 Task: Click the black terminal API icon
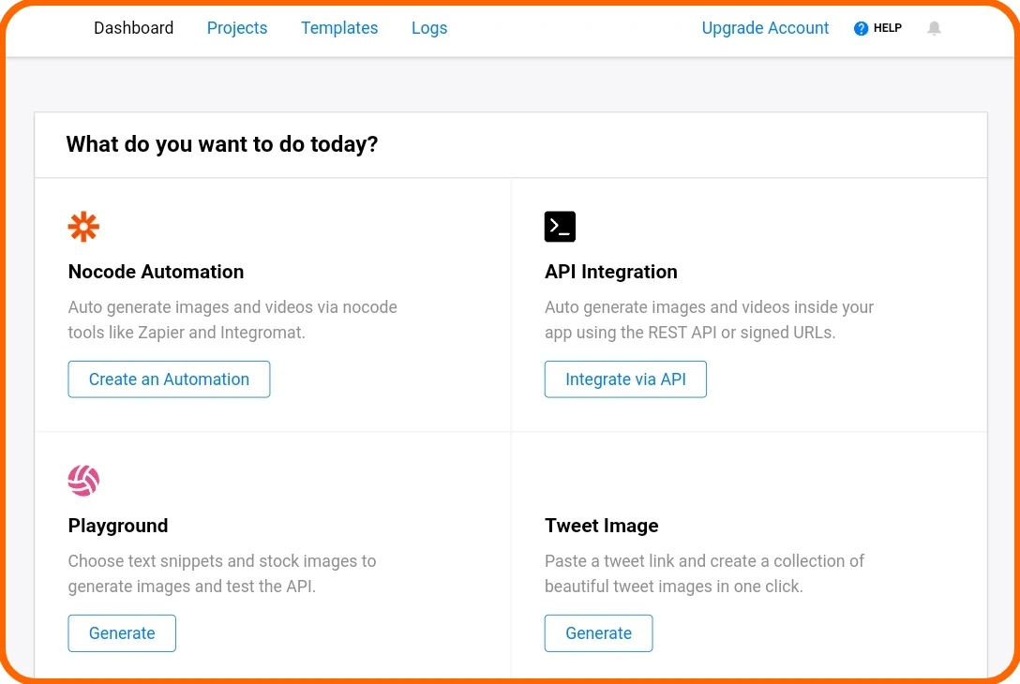coord(560,227)
